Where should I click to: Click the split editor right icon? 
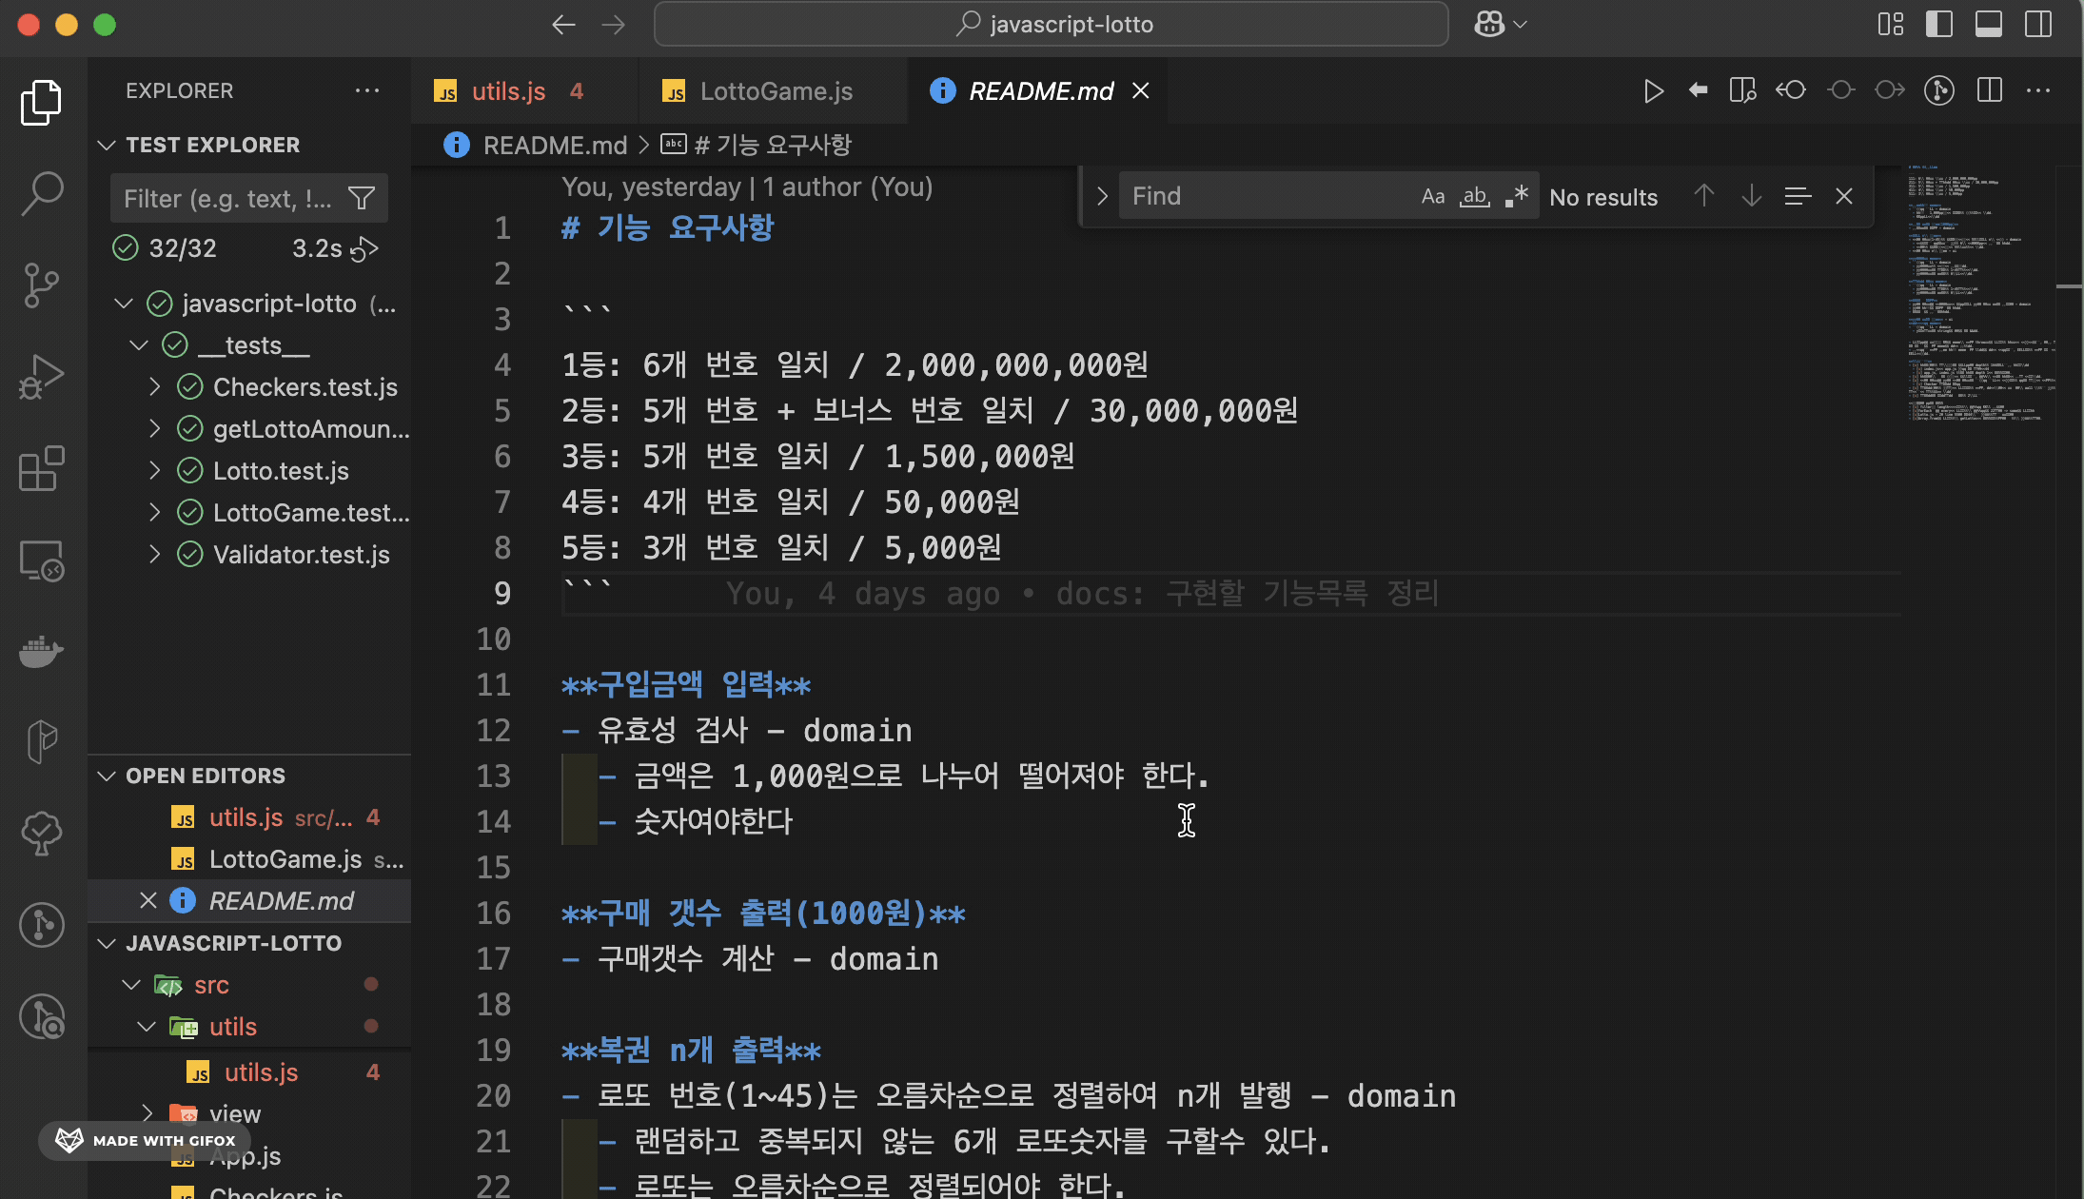point(1989,90)
